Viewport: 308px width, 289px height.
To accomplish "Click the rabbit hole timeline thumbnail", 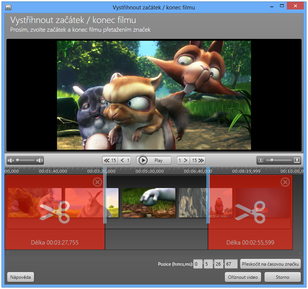I will 35,203.
